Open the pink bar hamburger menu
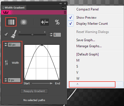This screenshot has width=124, height=106. 65,12
